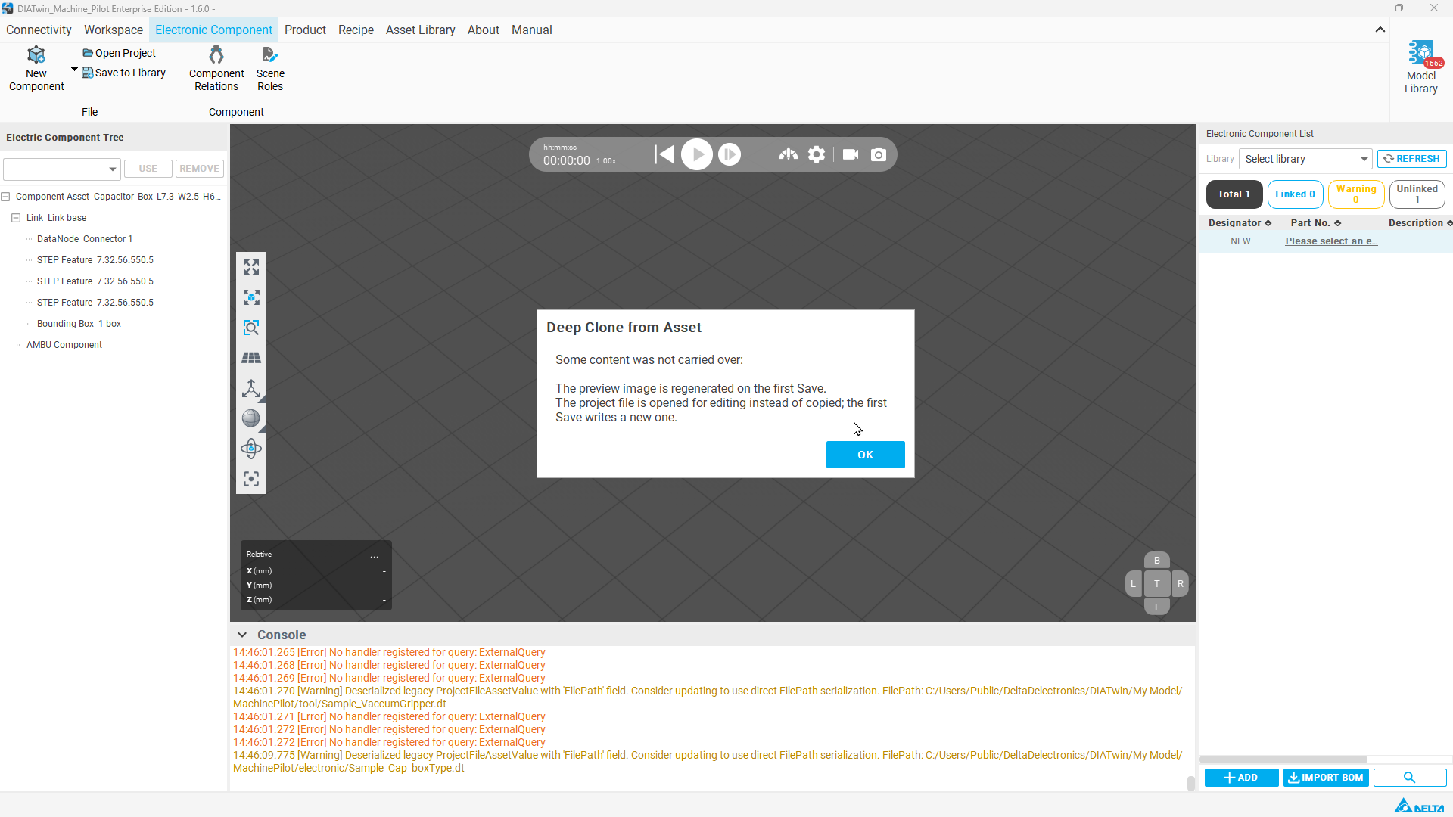This screenshot has width=1453, height=817.
Task: Step the simulation forward one frame
Action: click(730, 154)
